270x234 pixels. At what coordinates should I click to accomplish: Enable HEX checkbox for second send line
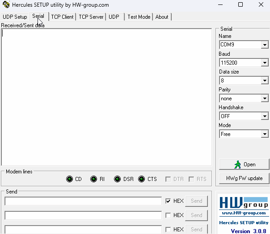point(168,215)
